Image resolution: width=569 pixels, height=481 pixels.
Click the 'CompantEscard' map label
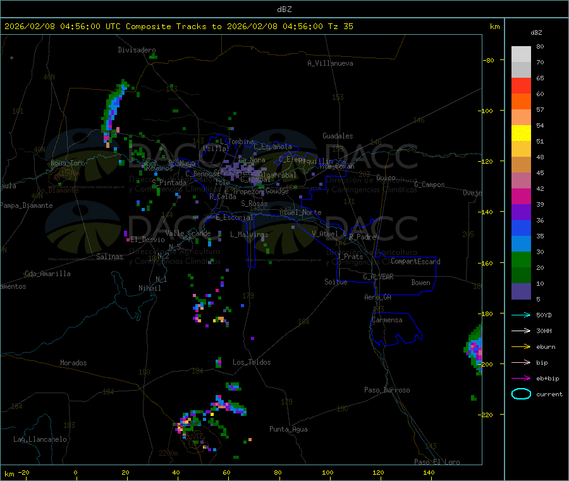pos(415,262)
